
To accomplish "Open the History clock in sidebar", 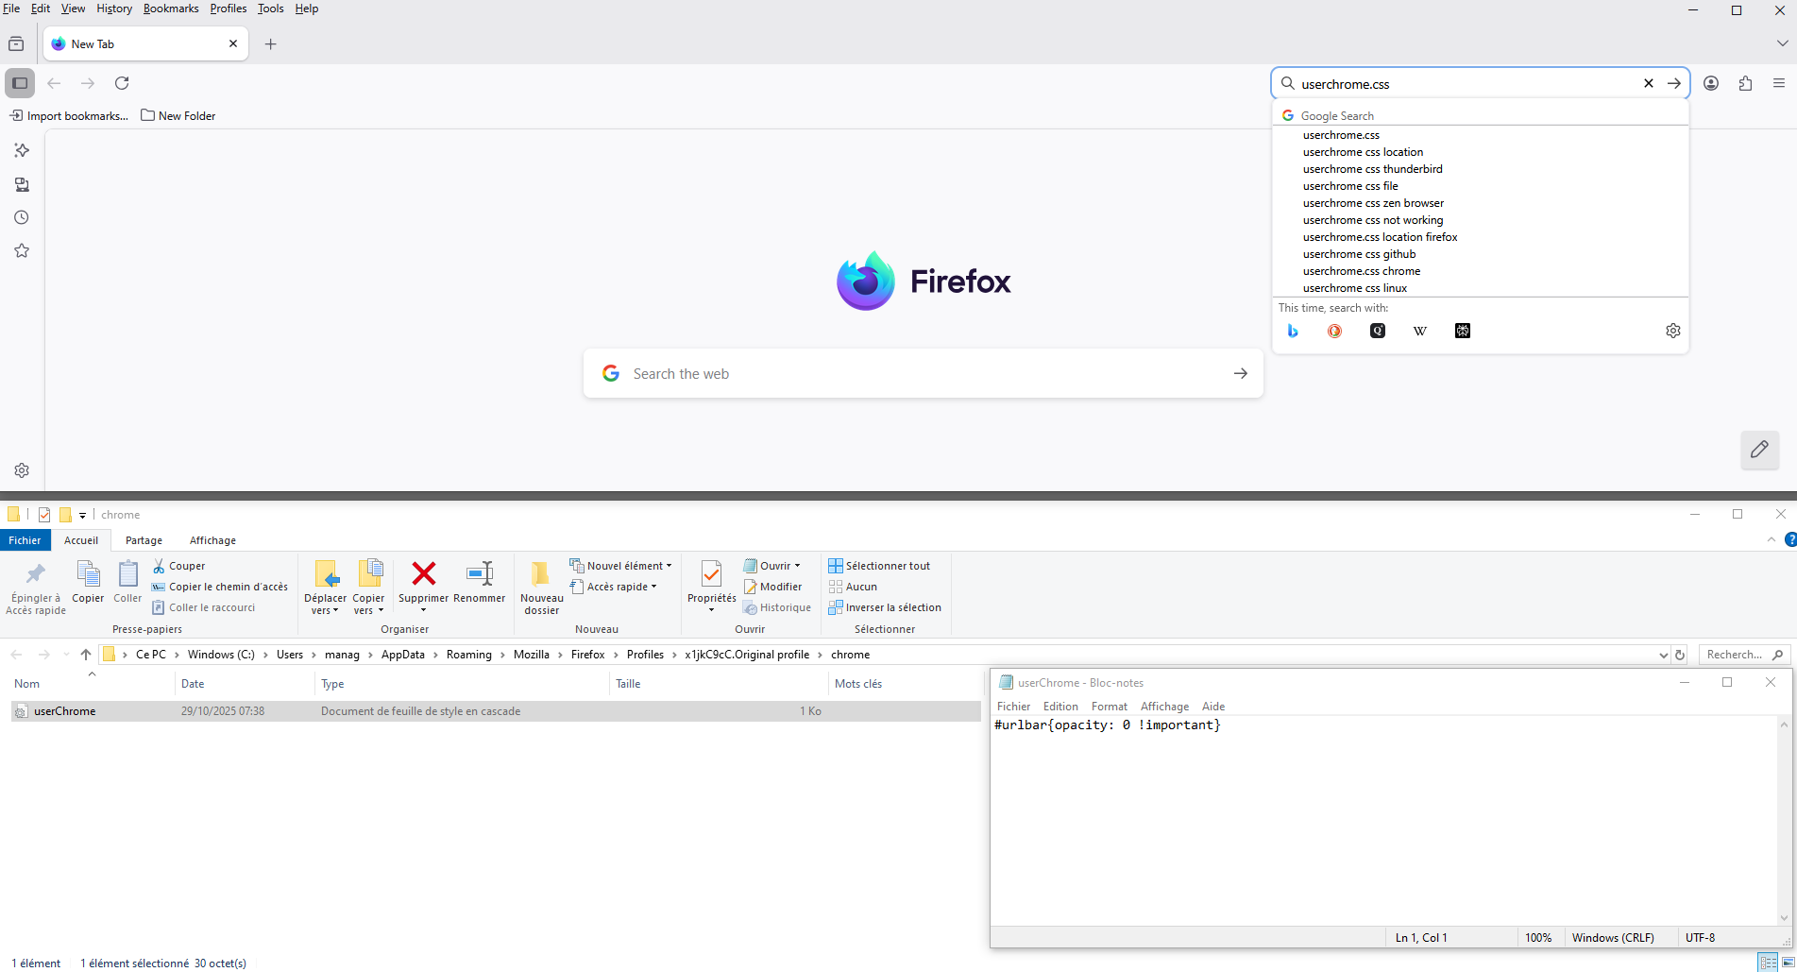I will 22,217.
